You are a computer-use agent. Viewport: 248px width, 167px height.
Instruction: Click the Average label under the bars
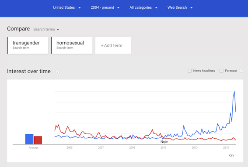34,148
